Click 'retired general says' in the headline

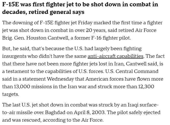click(61, 12)
